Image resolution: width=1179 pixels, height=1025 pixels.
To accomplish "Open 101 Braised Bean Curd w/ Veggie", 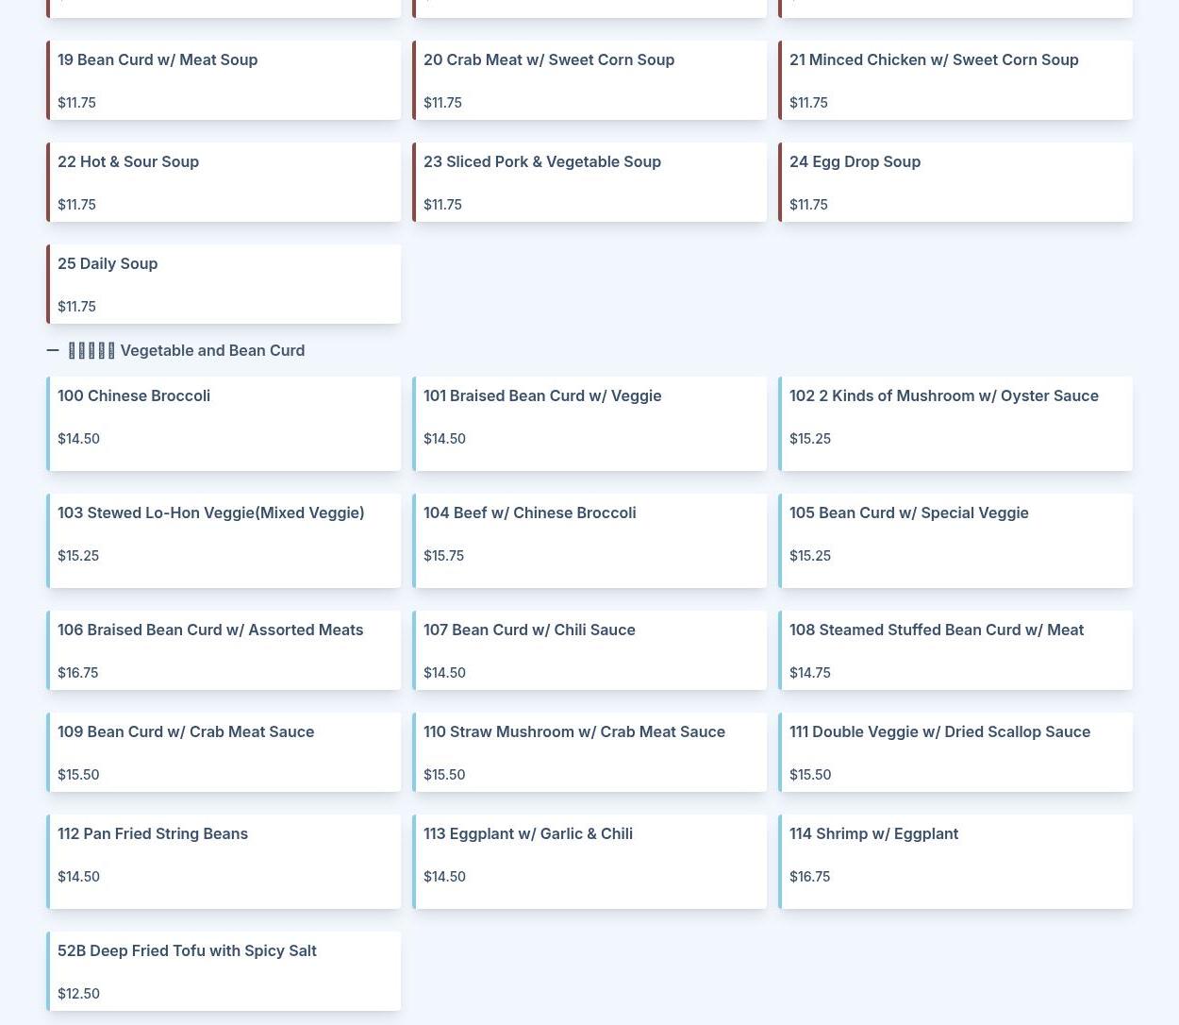I will click(x=589, y=424).
